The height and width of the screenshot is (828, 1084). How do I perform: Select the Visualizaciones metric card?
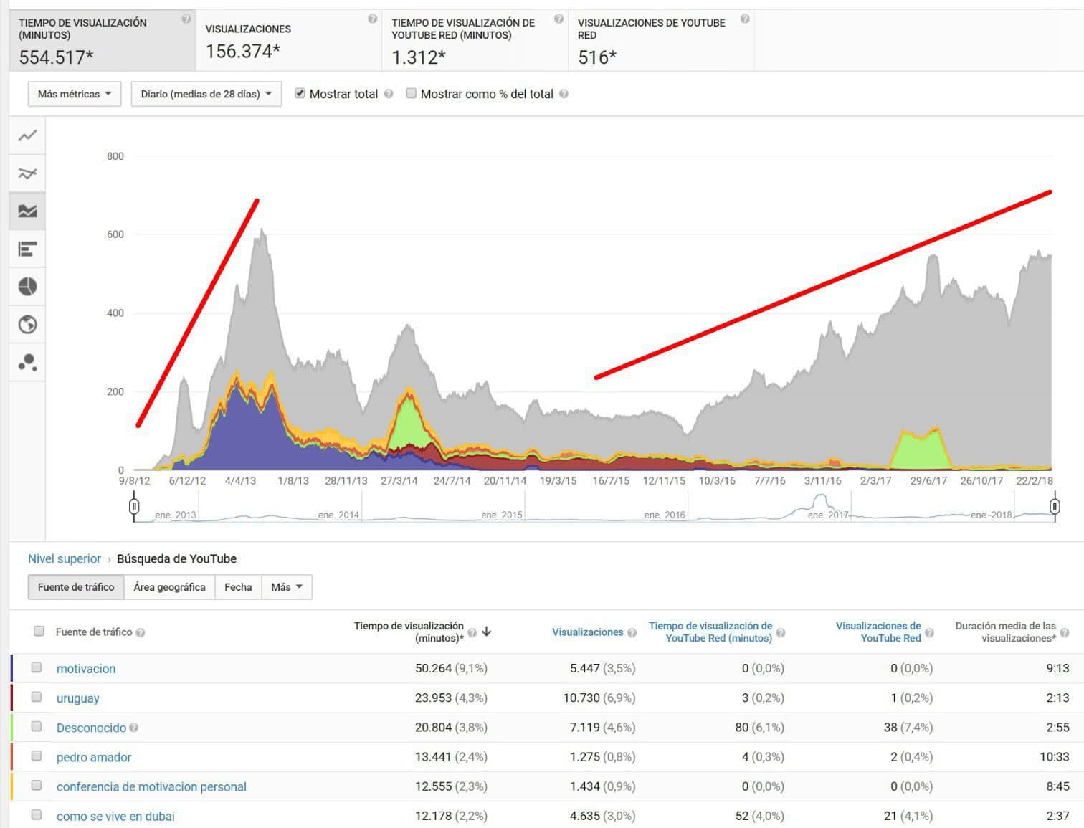click(x=288, y=40)
